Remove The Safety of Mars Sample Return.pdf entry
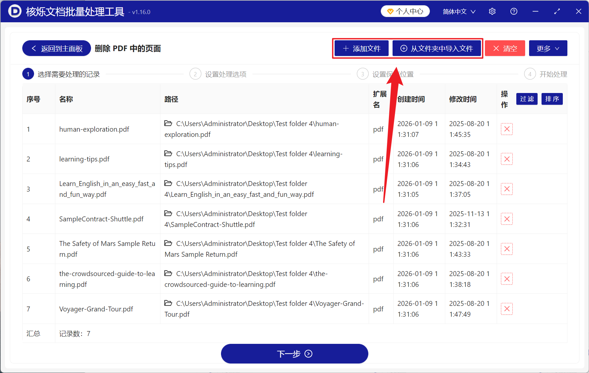589x373 pixels. coord(506,249)
